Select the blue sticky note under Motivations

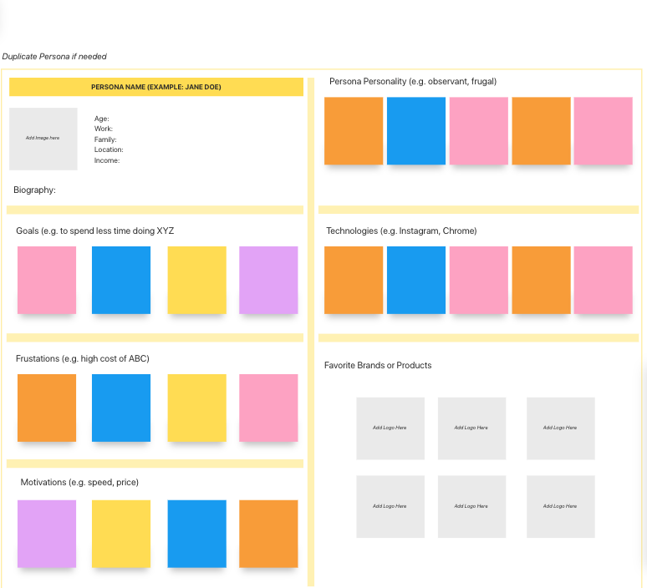(196, 534)
